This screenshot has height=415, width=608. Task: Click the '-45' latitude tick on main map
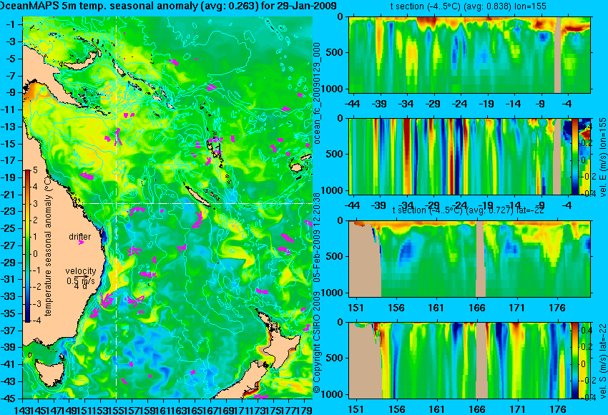[9, 399]
